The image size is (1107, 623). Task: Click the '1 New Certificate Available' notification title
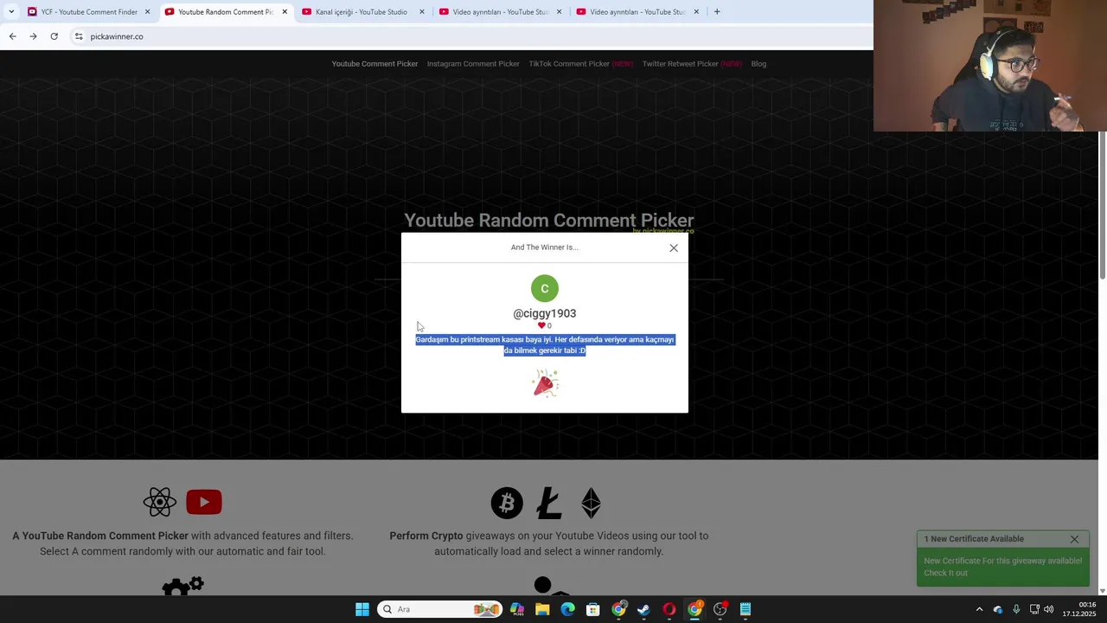(974, 539)
